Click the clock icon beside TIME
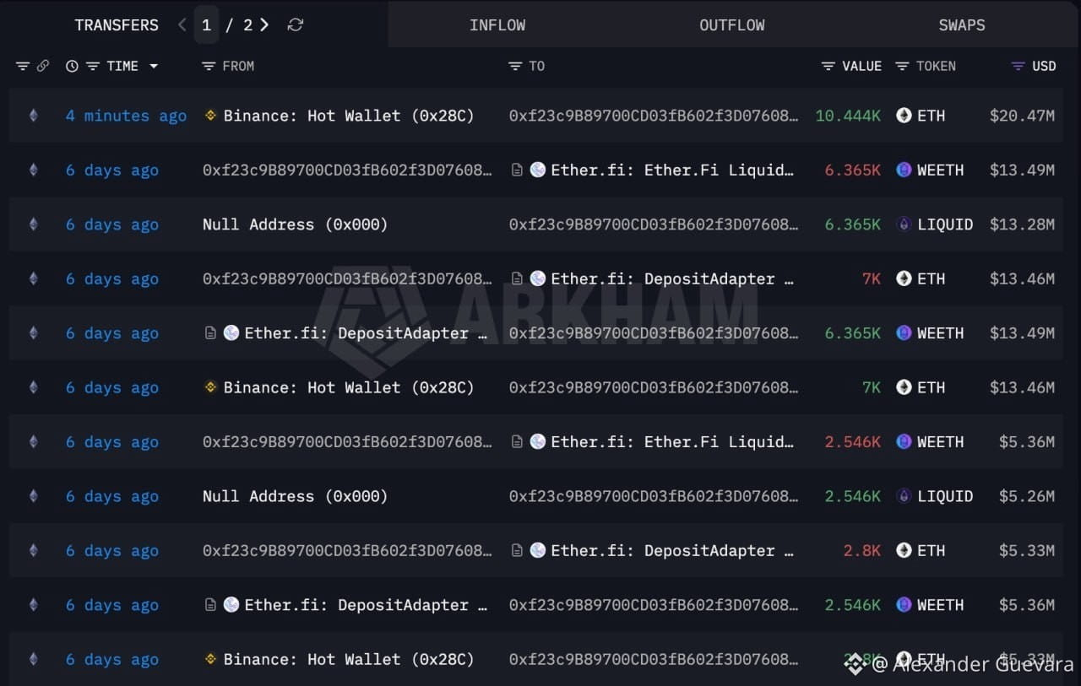 click(x=72, y=66)
